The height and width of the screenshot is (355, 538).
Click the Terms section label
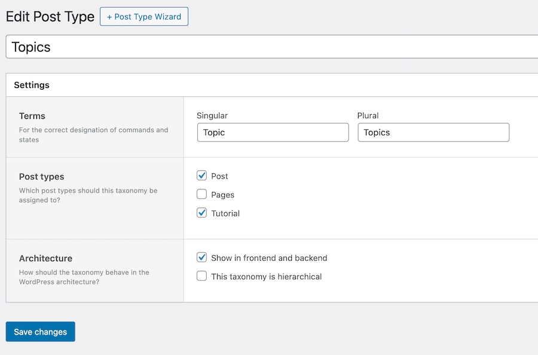(32, 116)
